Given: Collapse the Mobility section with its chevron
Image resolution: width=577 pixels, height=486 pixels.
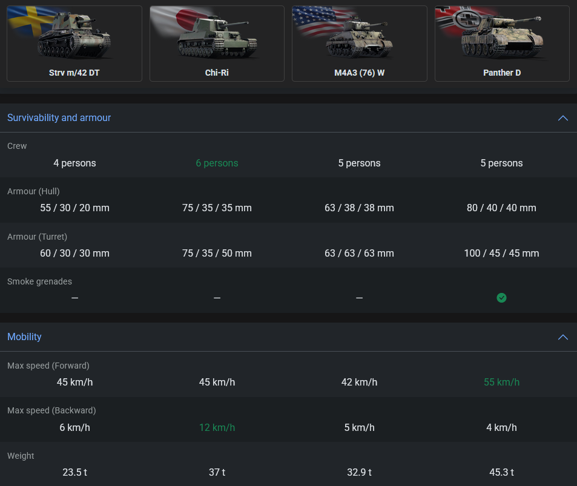Looking at the screenshot, I should [562, 337].
